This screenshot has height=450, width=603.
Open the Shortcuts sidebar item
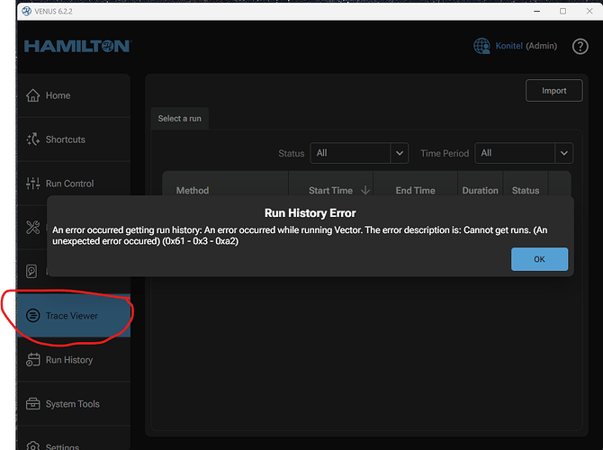[x=74, y=139]
